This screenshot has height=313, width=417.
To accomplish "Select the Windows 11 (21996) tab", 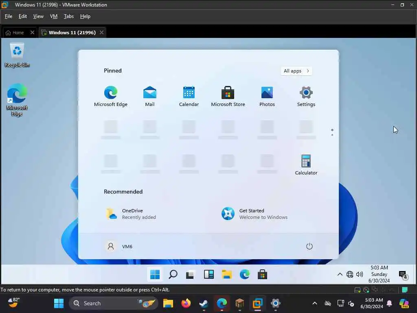I will (x=72, y=33).
